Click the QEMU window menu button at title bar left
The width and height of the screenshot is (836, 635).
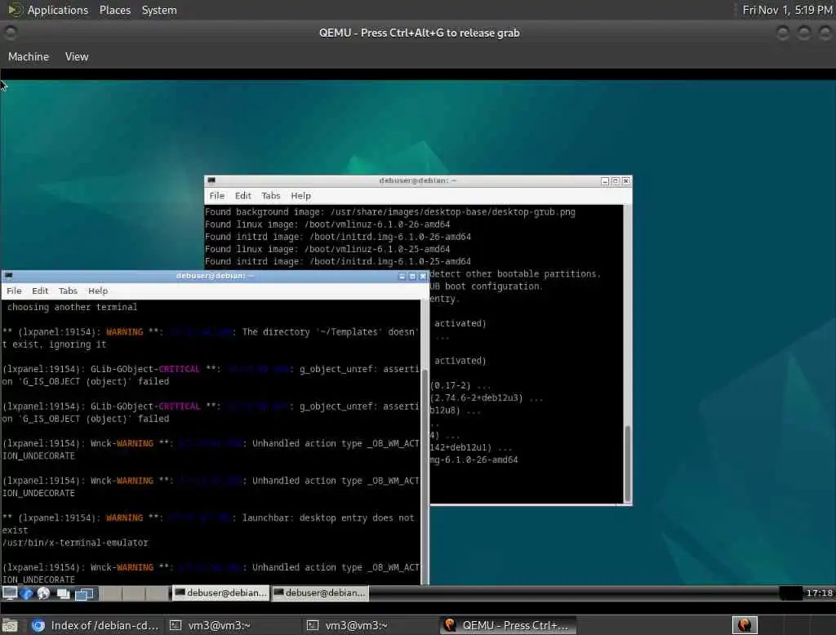10,33
